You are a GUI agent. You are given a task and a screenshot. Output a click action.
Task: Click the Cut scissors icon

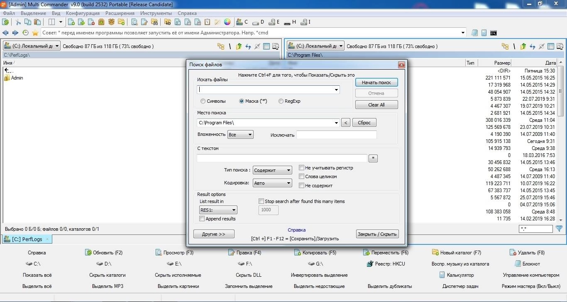point(18,22)
